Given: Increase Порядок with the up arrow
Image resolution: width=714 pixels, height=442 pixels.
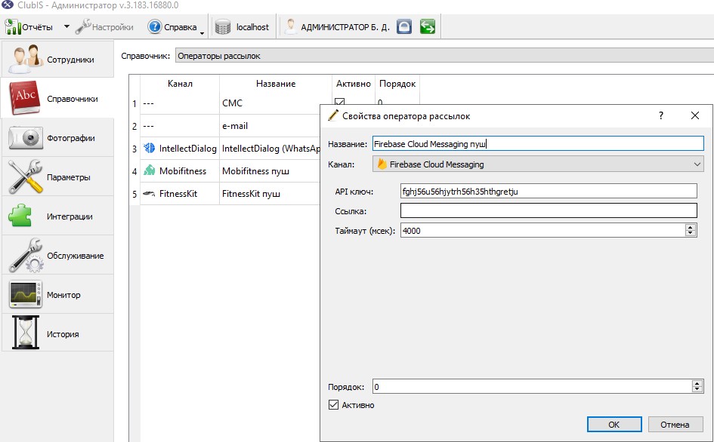Looking at the screenshot, I should [697, 383].
